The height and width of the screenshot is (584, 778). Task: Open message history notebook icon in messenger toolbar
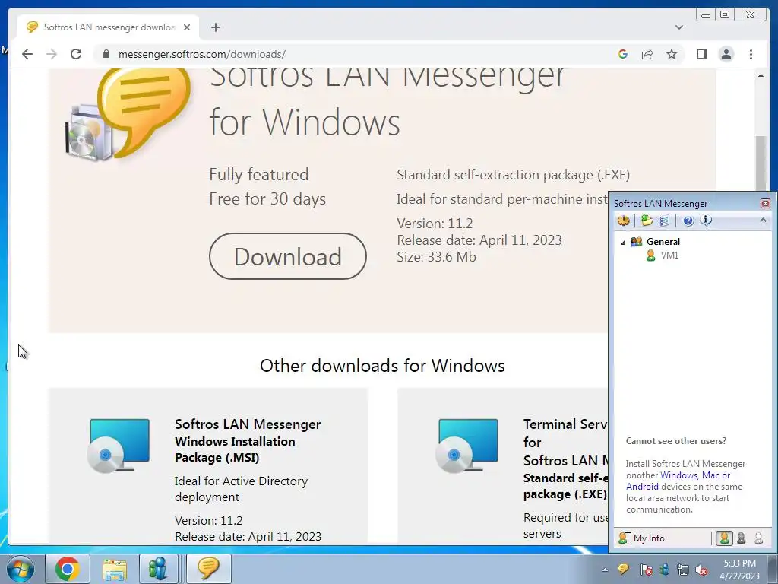pos(665,221)
